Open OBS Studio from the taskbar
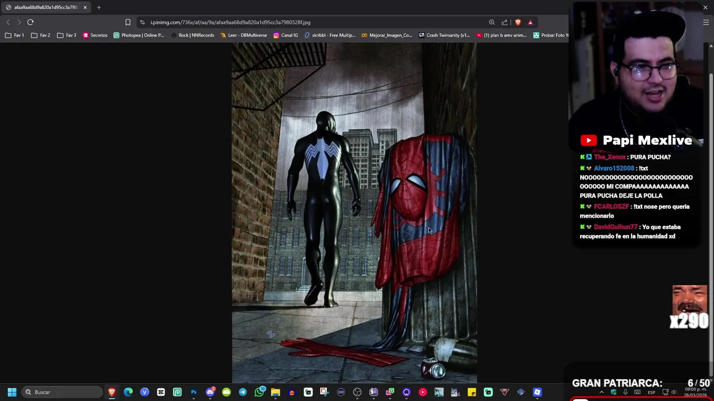714x401 pixels. click(357, 392)
